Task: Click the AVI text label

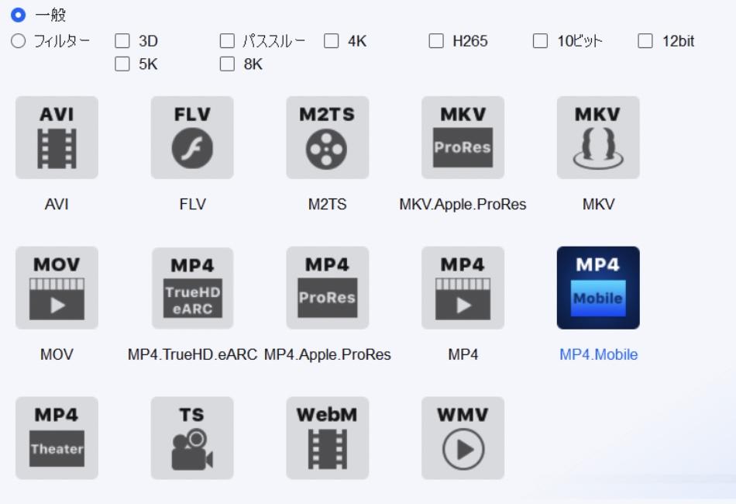Action: click(57, 205)
